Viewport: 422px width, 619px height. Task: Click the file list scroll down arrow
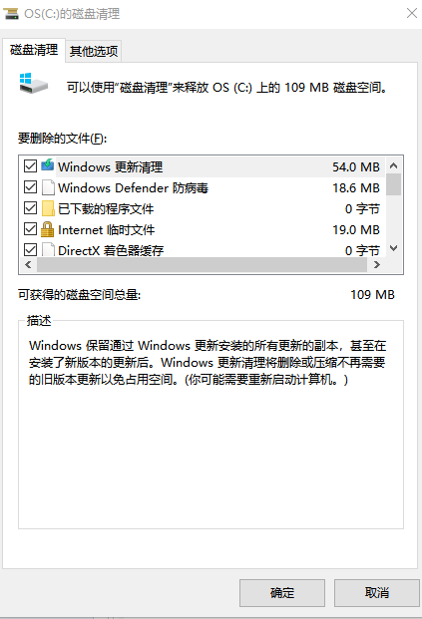point(393,248)
